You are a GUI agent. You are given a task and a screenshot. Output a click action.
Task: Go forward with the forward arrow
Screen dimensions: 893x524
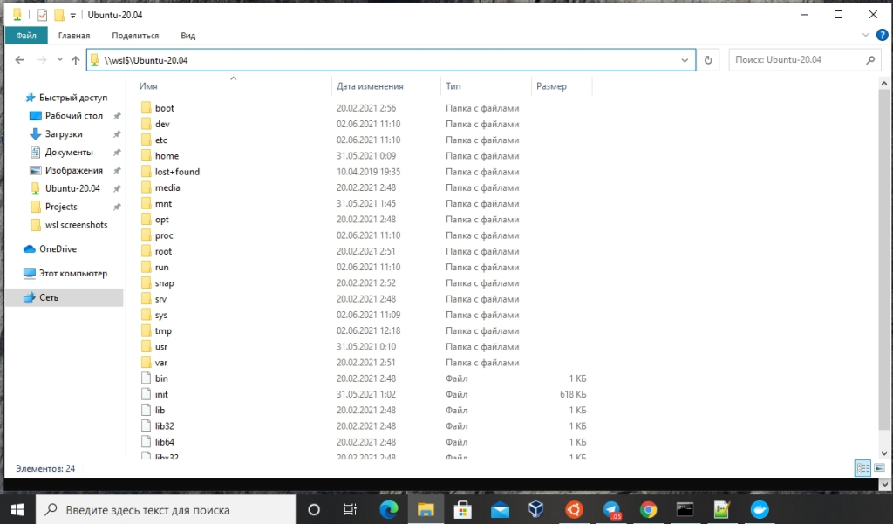pyautogui.click(x=42, y=60)
